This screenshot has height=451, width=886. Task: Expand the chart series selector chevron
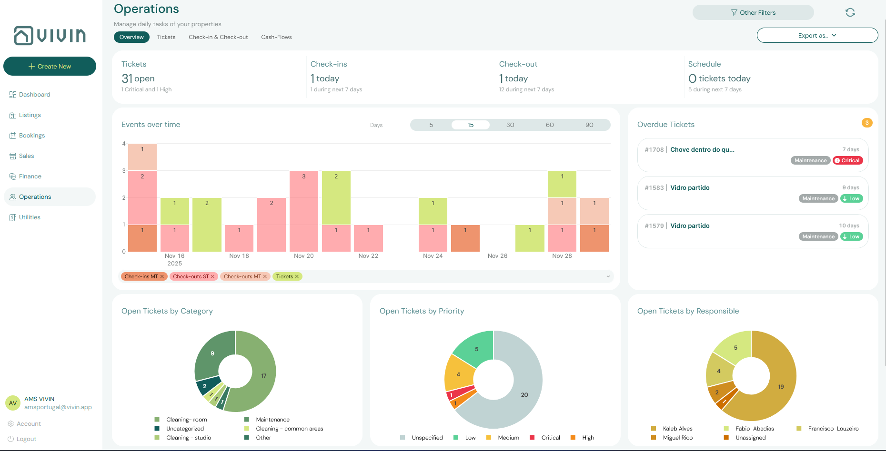[x=608, y=276]
